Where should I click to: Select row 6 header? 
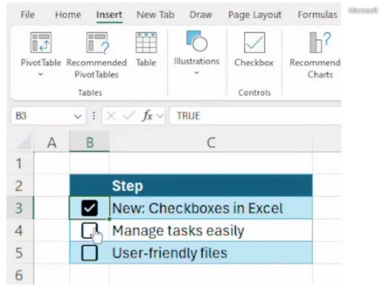[x=19, y=275]
